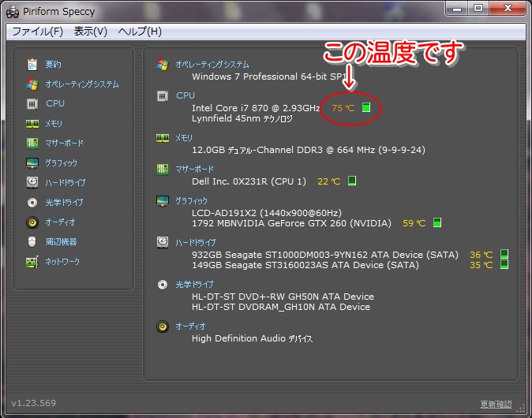532x418 pixels.
Task: Click the 36 °C hard drive temperature
Action: pyautogui.click(x=481, y=255)
